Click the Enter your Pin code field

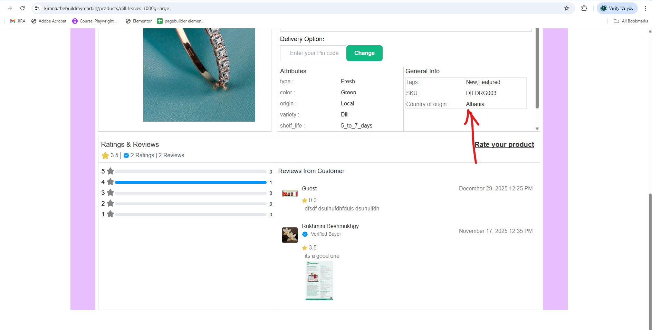314,53
